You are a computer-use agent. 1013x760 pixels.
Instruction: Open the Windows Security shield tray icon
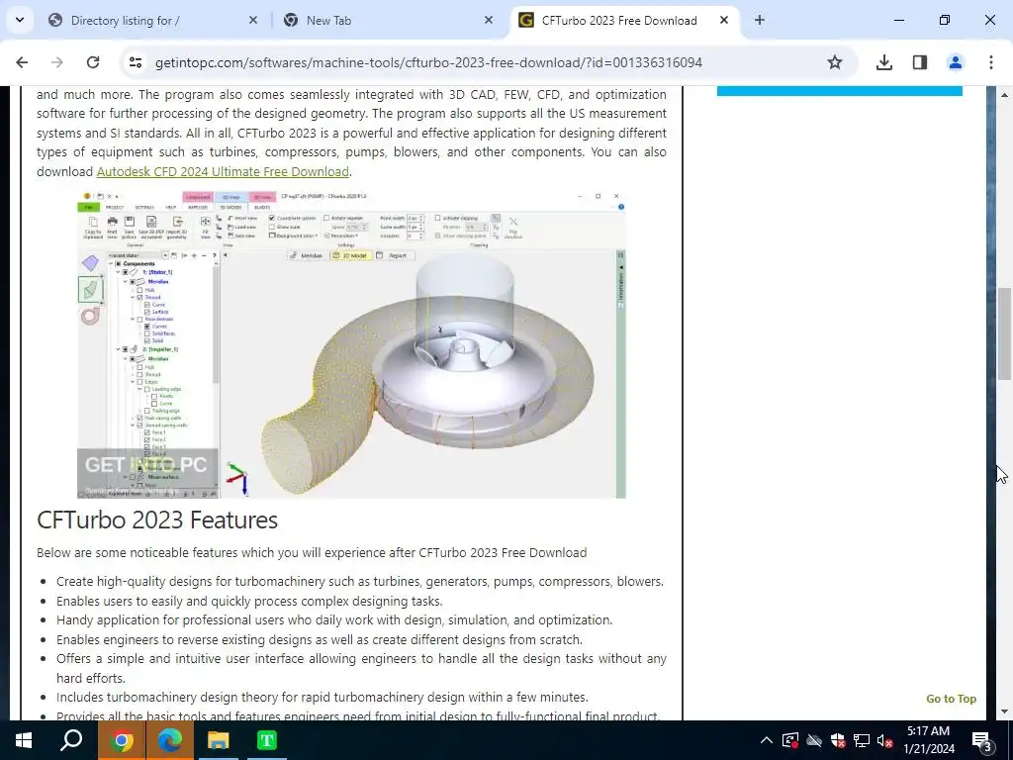pos(838,740)
